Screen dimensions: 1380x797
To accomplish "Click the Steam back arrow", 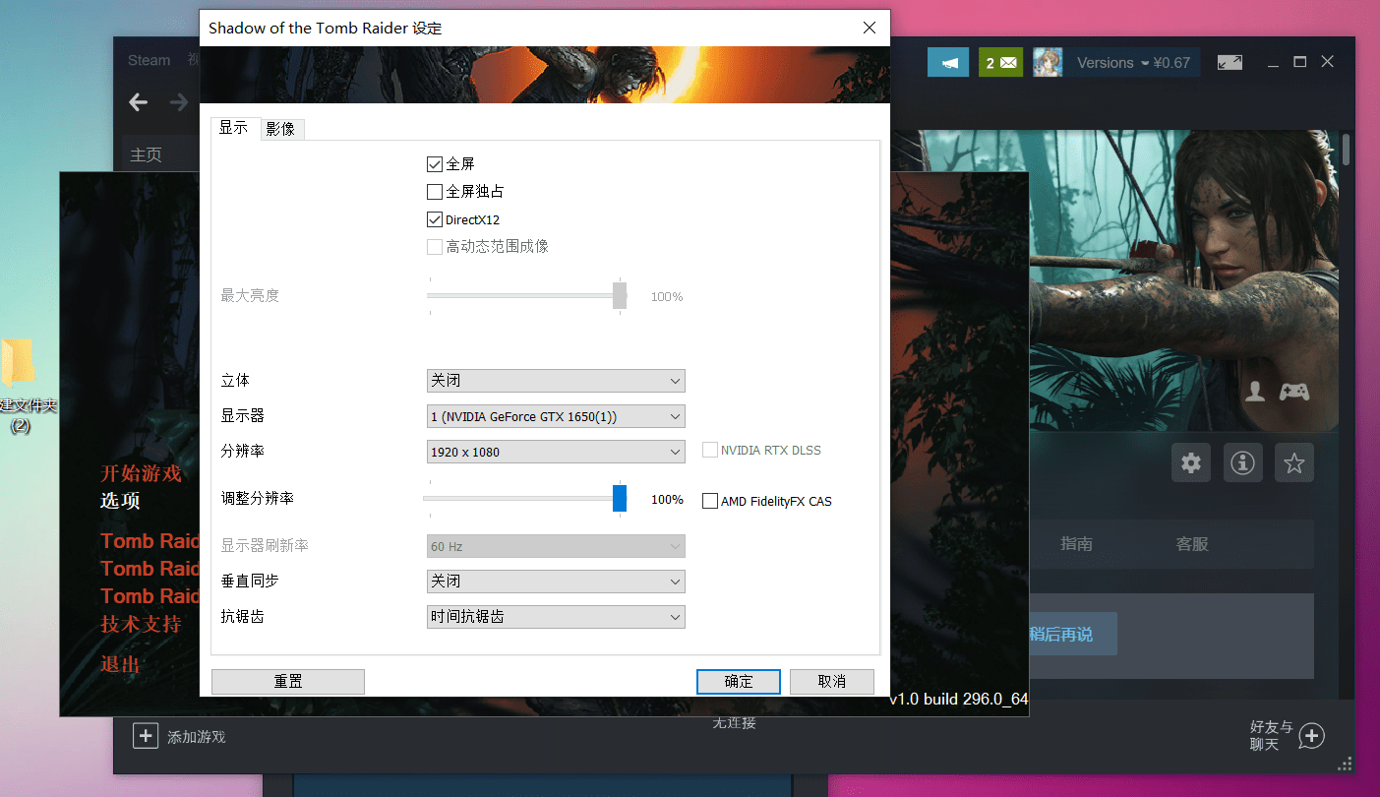I will 139,102.
